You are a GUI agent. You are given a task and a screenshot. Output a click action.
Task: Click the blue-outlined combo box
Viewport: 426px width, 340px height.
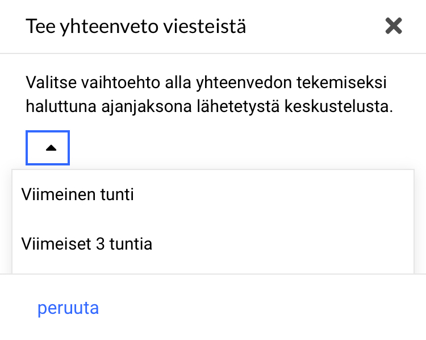click(48, 148)
